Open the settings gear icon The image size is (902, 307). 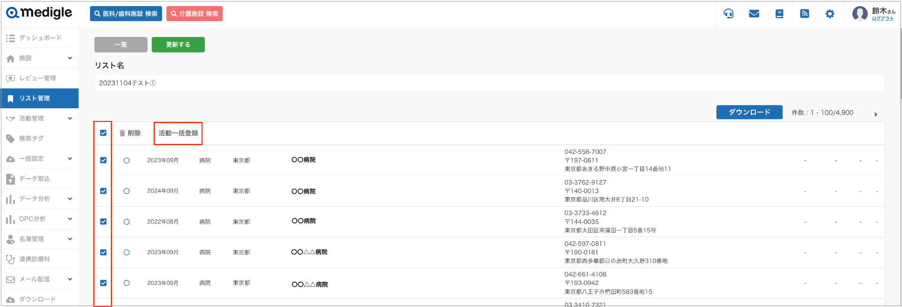[830, 14]
